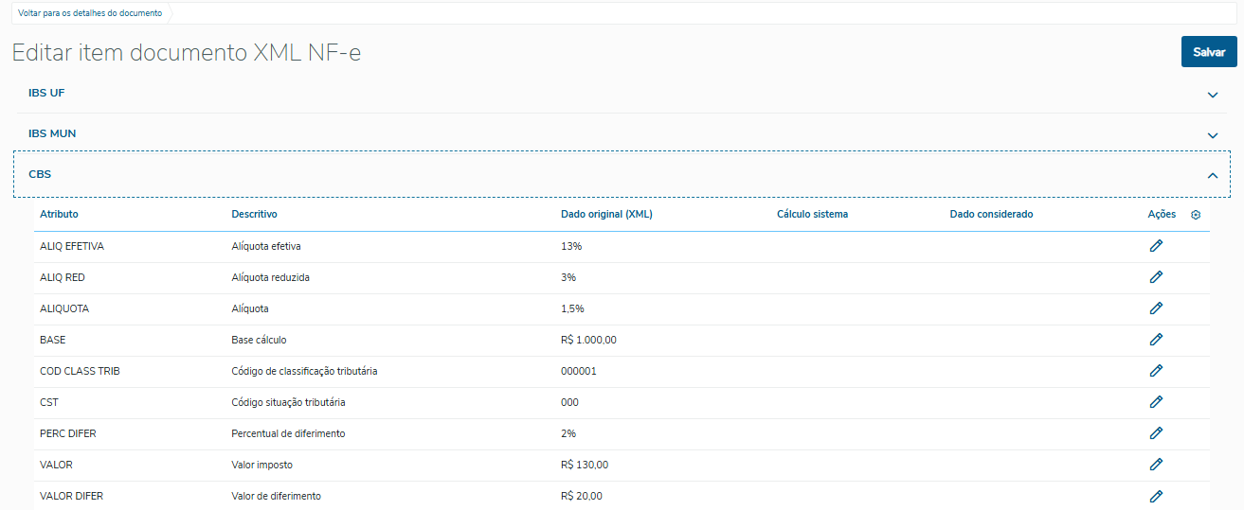1244x510 pixels.
Task: Click the Atributo column header
Action: point(59,215)
